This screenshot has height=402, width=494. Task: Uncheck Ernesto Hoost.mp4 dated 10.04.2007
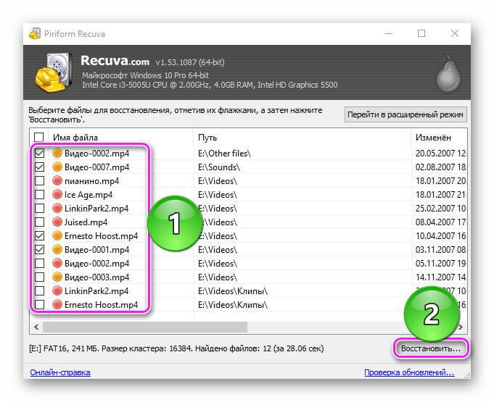[x=39, y=235]
